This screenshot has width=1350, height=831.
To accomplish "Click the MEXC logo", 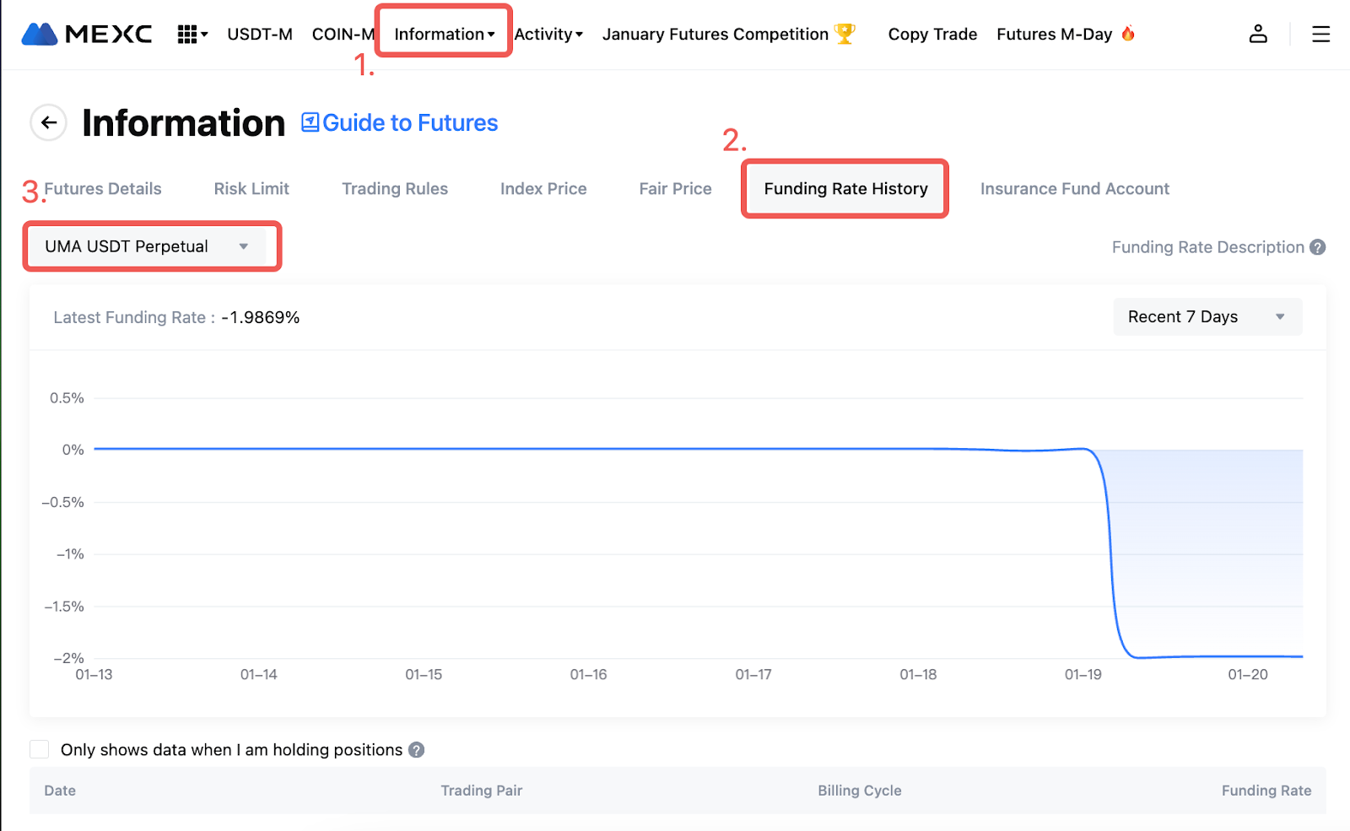I will point(87,34).
